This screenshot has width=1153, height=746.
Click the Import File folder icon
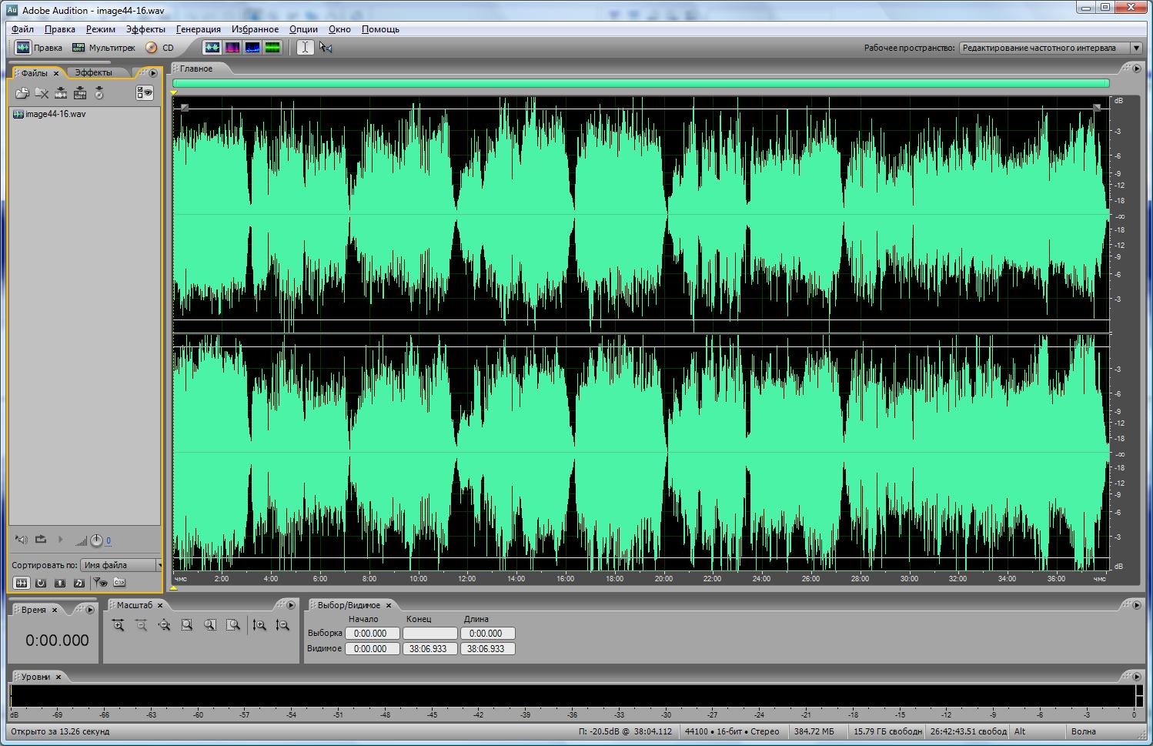pyautogui.click(x=22, y=93)
